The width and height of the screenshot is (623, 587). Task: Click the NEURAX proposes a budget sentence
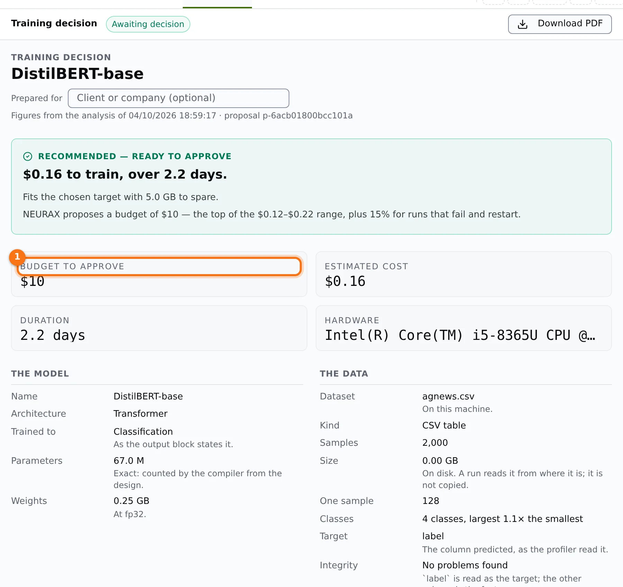click(x=272, y=214)
